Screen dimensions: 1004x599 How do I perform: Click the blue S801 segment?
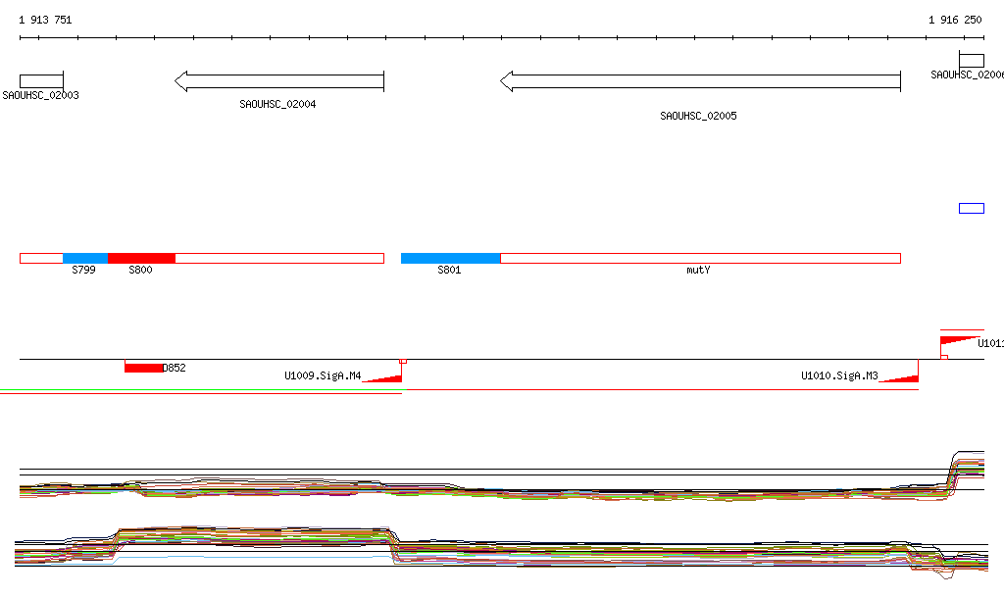[451, 259]
